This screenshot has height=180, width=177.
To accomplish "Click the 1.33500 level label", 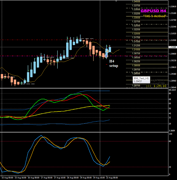I will (x=136, y=10).
